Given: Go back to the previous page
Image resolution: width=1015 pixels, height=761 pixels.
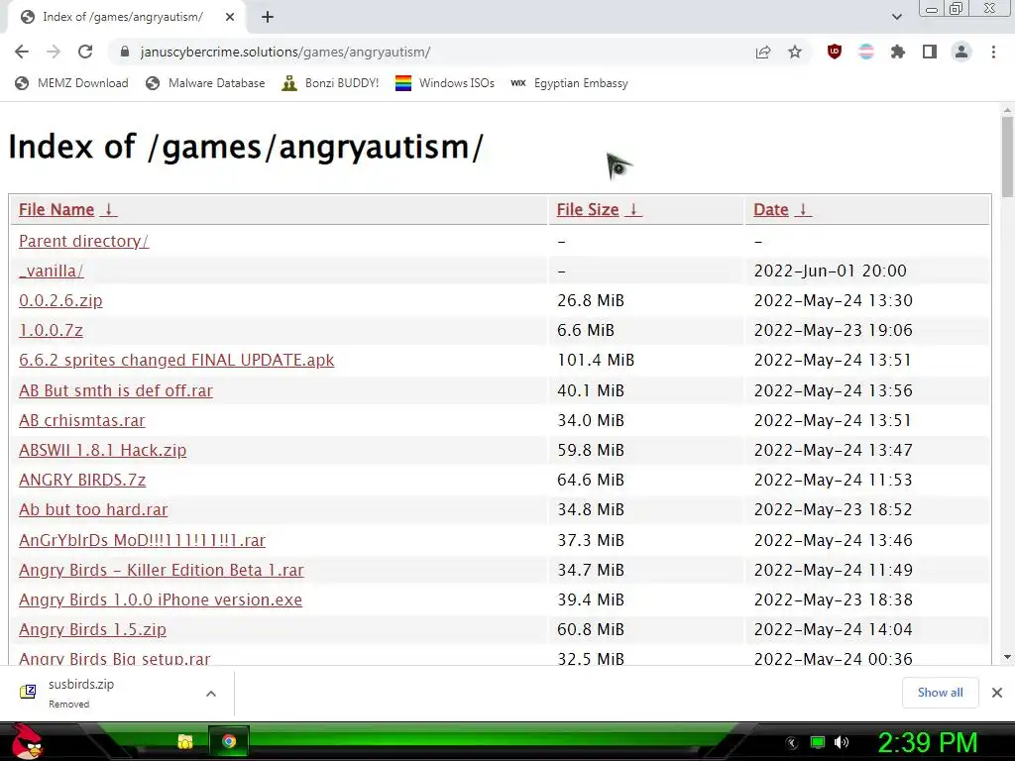Looking at the screenshot, I should (x=22, y=52).
